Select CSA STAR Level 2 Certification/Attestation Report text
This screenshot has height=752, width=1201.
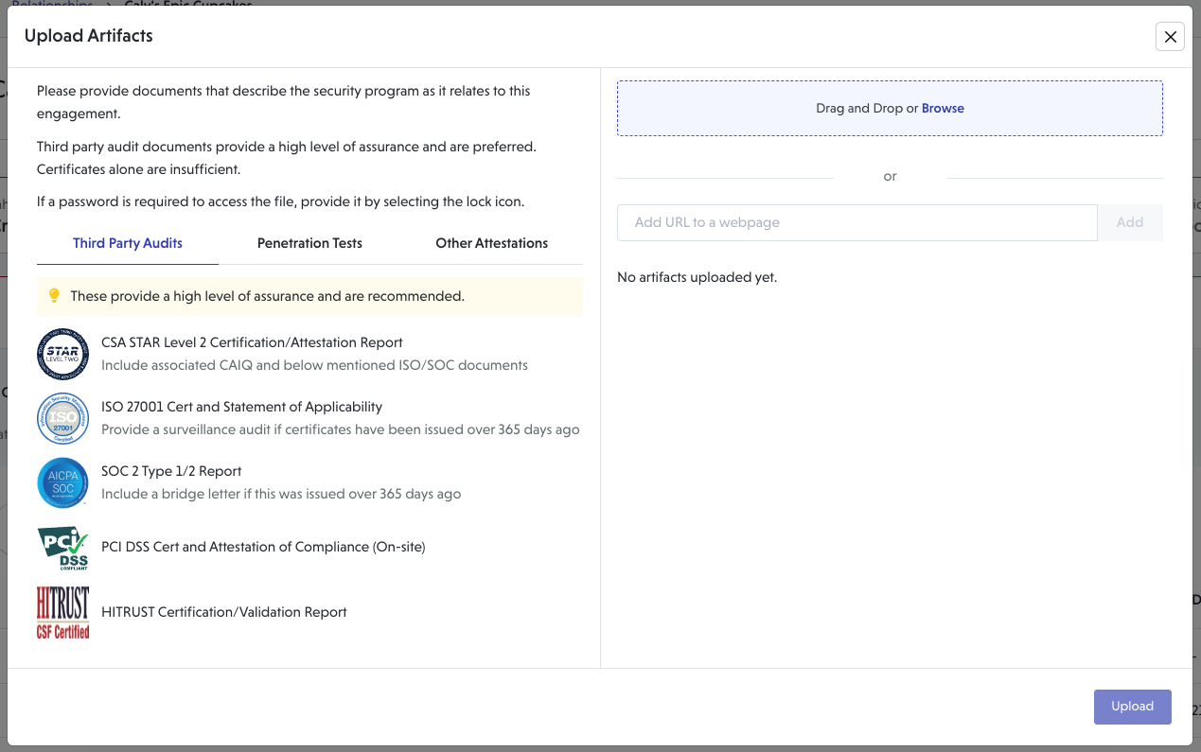pos(252,342)
